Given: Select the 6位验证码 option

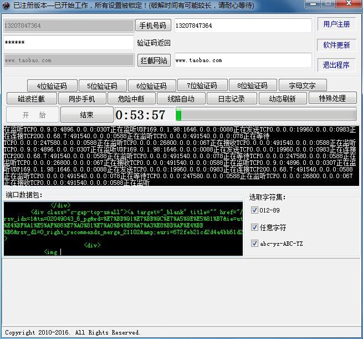Looking at the screenshot, I should (151, 85).
